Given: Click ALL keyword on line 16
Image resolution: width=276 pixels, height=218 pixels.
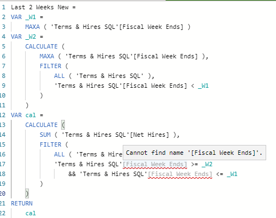Looking at the screenshot, I should 59,154.
